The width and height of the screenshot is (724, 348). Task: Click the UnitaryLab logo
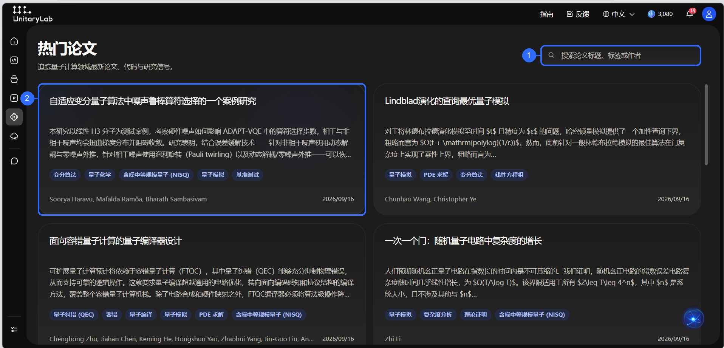click(33, 14)
